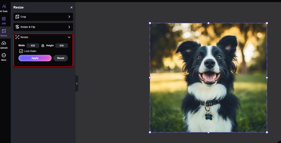Click the top-left image resize handle

point(150,23)
